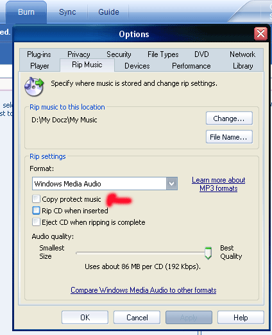272x335 pixels.
Task: Open the File Name... settings button
Action: (229, 137)
